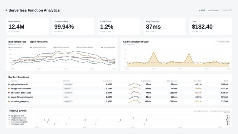Click the api-gateway-auth color dot in table
The width and height of the screenshot is (238, 134).
[x=9, y=84]
